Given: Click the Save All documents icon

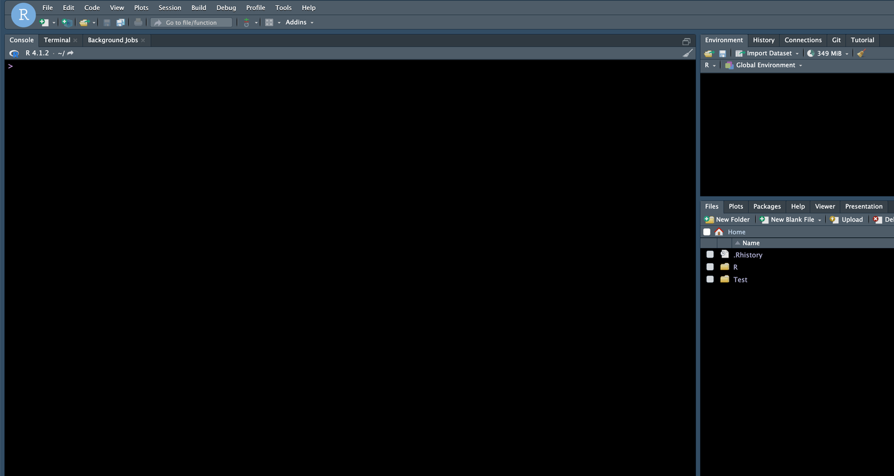Looking at the screenshot, I should coord(120,22).
